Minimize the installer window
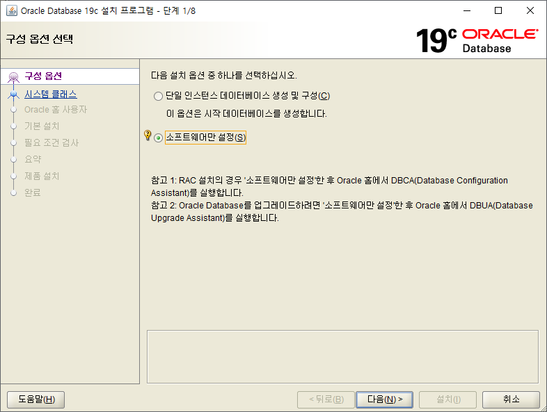Image resolution: width=547 pixels, height=412 pixels. pos(467,10)
